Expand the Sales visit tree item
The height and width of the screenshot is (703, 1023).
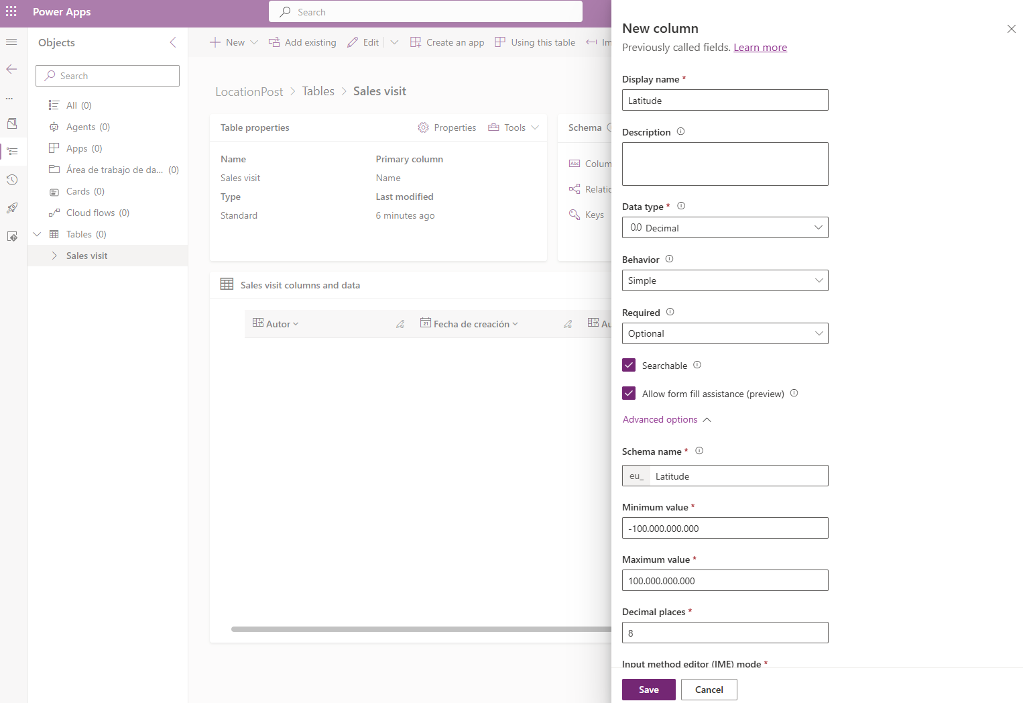pos(54,256)
